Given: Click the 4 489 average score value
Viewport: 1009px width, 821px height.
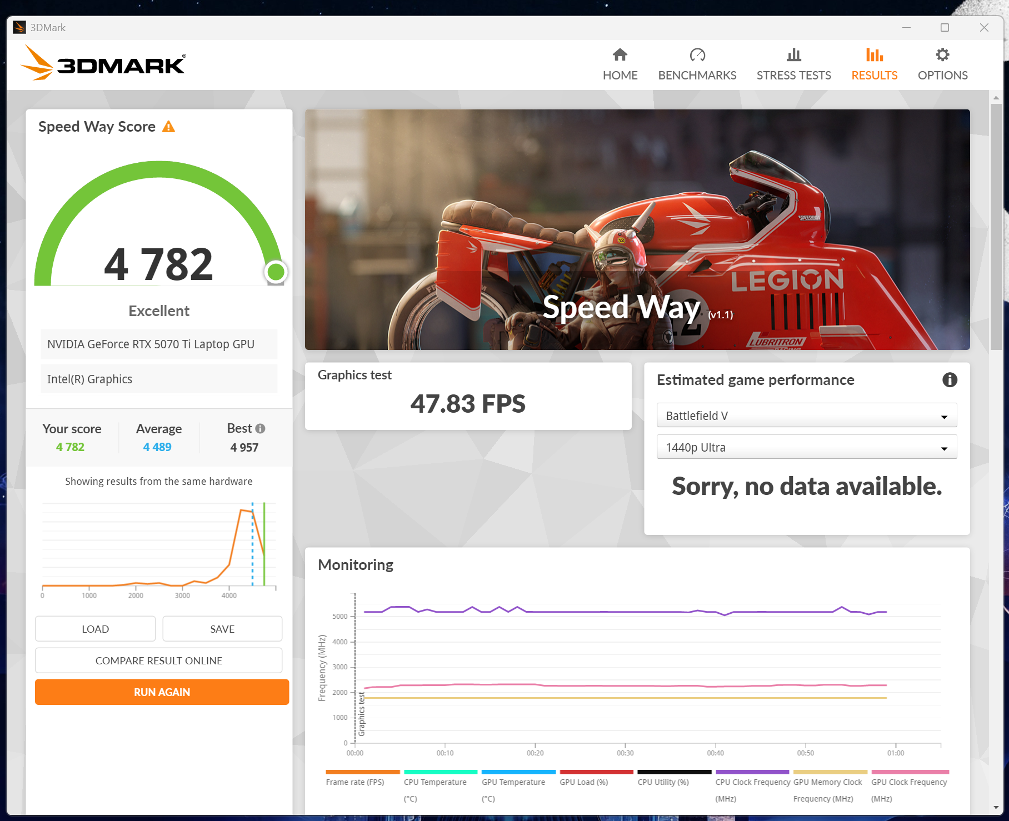Looking at the screenshot, I should (157, 447).
